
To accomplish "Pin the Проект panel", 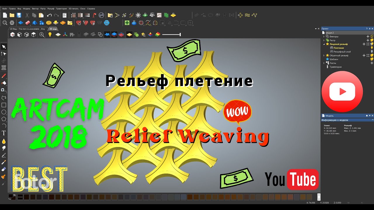I will (370, 29).
